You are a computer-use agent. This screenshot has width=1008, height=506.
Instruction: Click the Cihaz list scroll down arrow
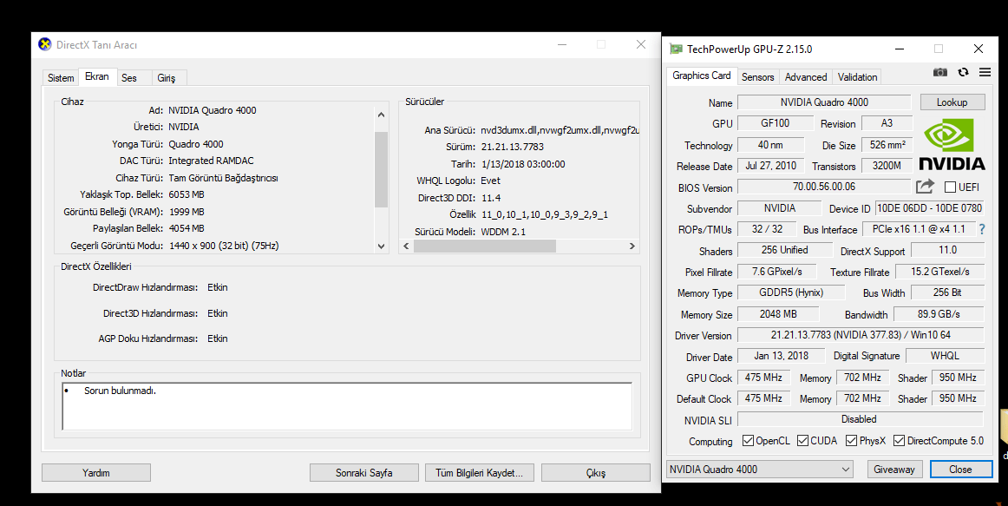coord(381,246)
